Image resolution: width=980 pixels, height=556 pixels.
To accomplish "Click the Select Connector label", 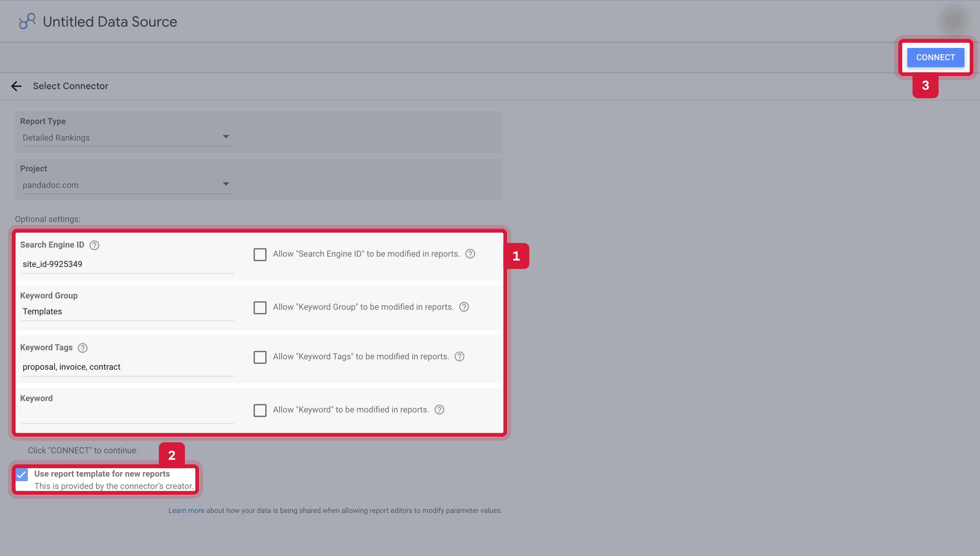I will pos(71,86).
